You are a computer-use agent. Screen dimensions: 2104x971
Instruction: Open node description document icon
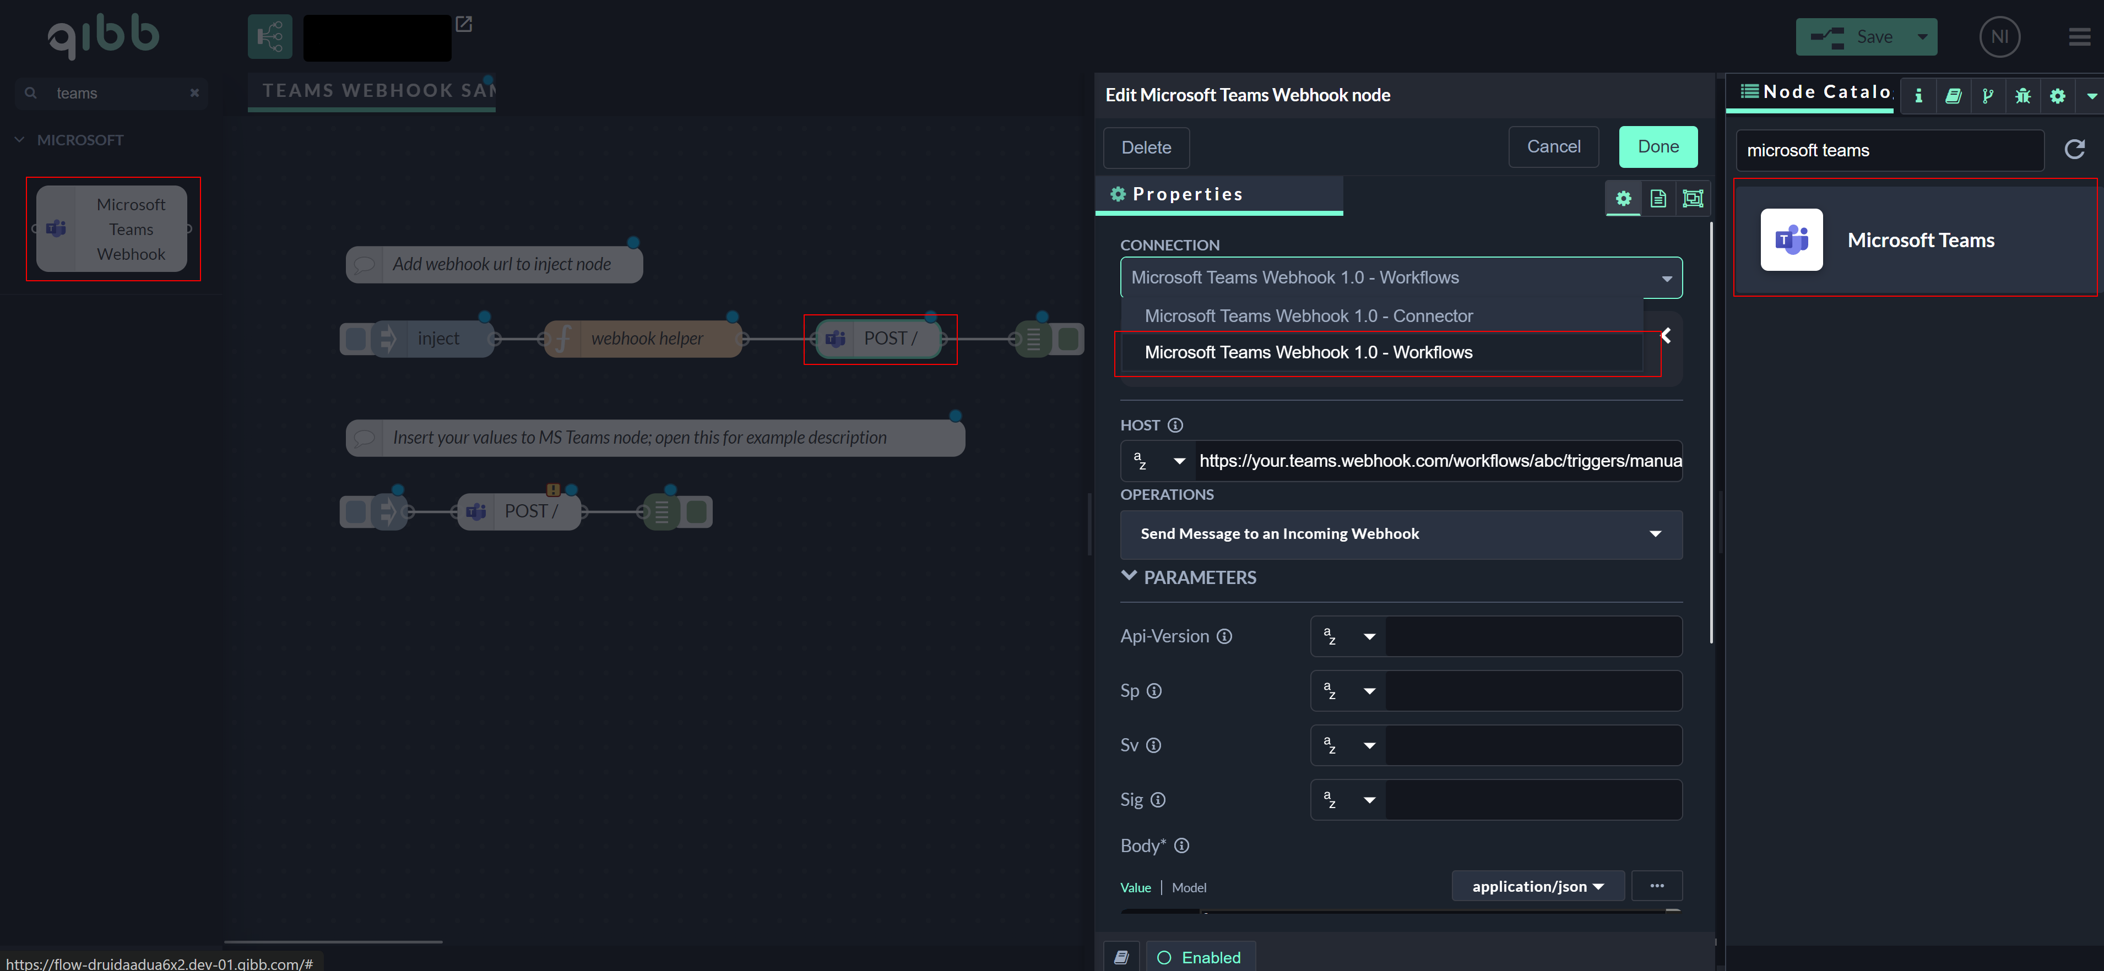click(1658, 198)
